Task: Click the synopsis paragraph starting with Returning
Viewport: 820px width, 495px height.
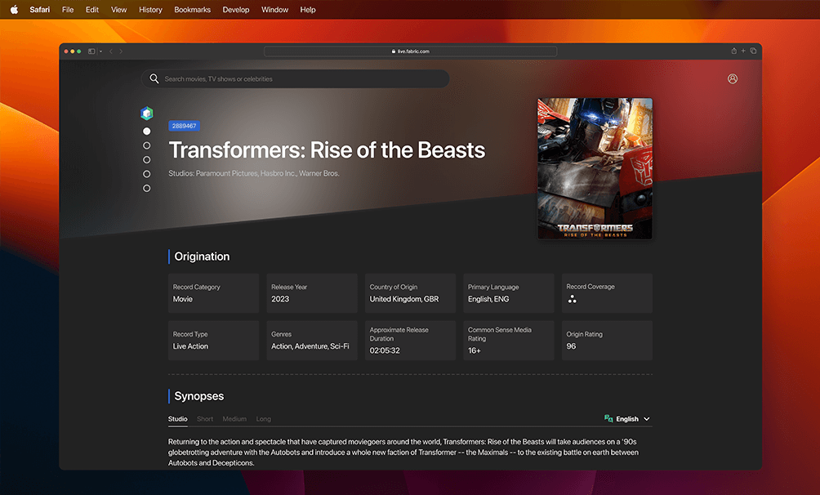Action: coord(403,452)
